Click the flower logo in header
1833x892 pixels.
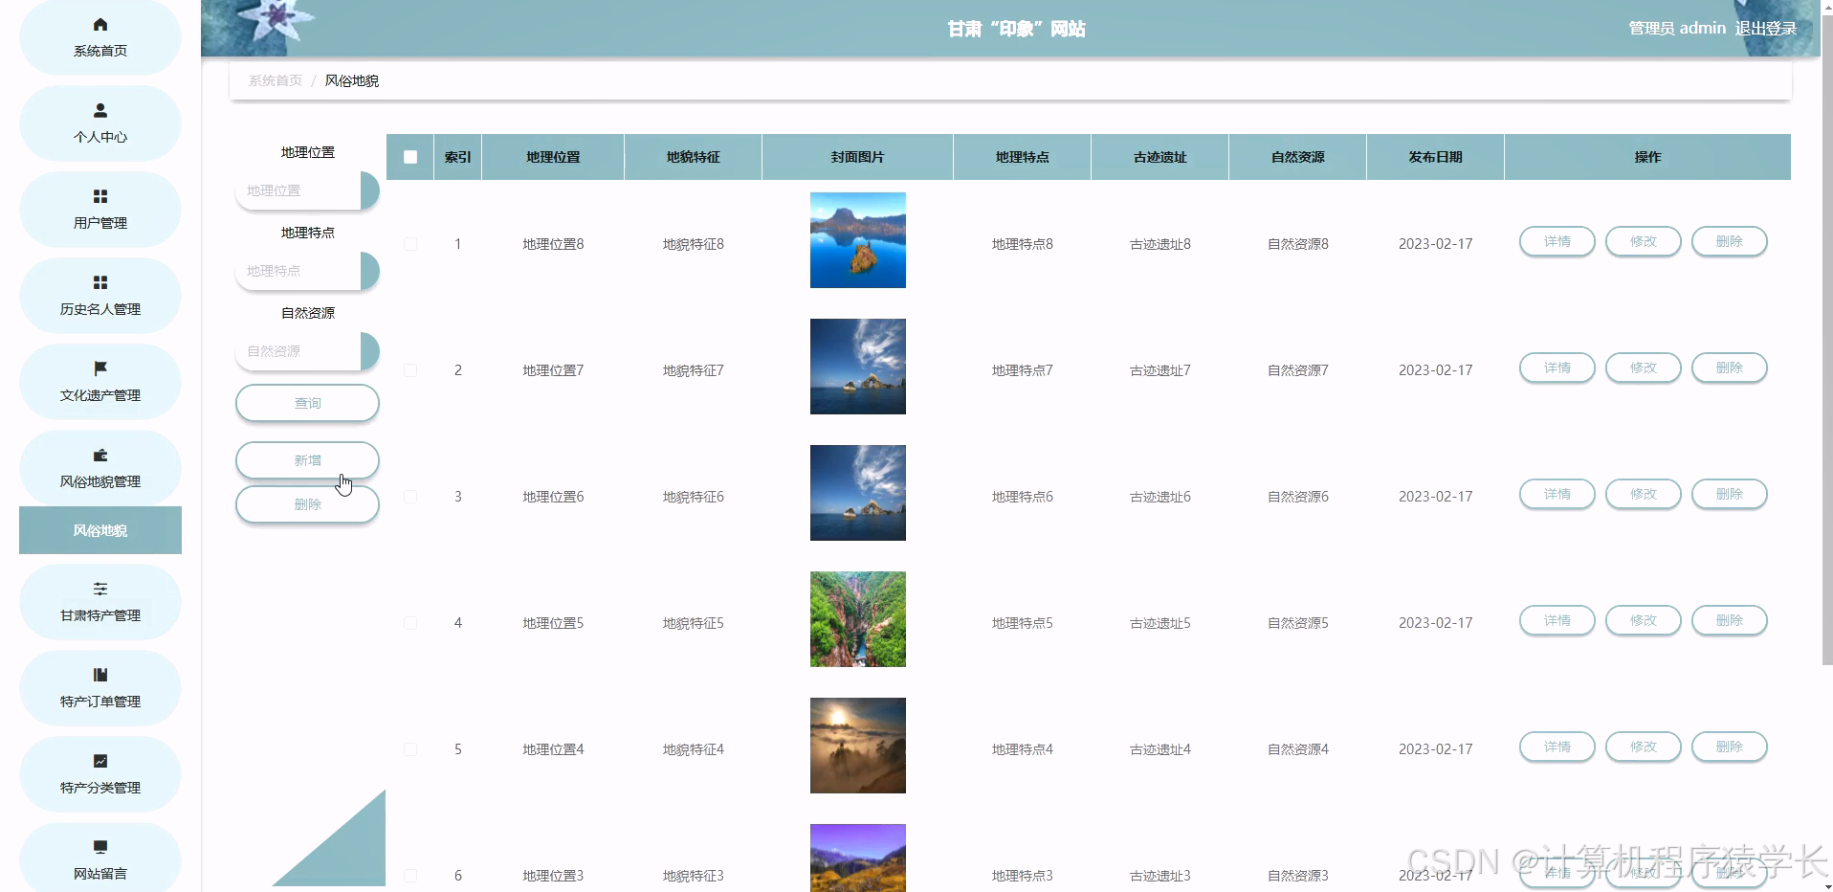[275, 21]
